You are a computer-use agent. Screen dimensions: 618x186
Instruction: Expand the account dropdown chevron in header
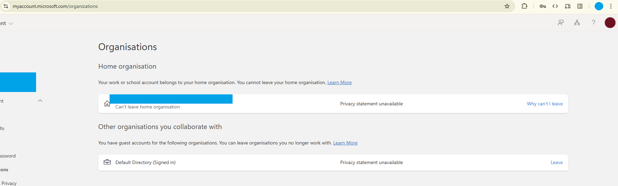point(11,24)
